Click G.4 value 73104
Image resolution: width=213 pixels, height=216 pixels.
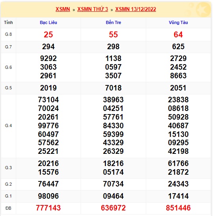(x=49, y=100)
